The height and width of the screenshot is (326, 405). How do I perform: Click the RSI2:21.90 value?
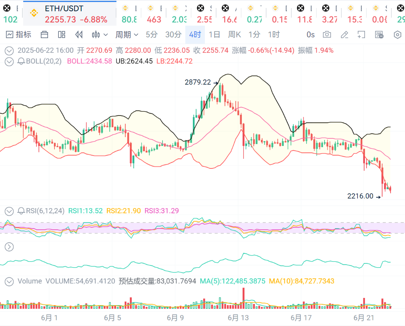[124, 211]
